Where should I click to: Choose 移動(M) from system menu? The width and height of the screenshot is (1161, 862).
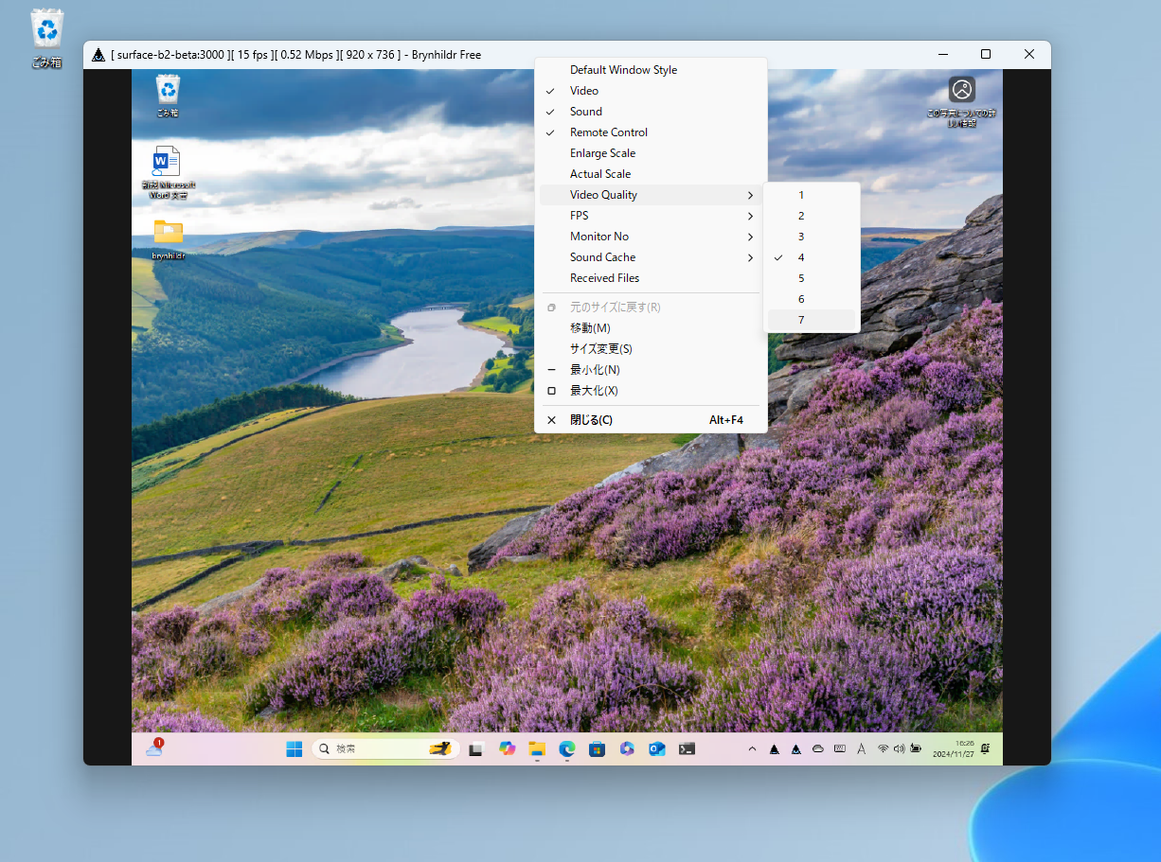tap(651, 328)
